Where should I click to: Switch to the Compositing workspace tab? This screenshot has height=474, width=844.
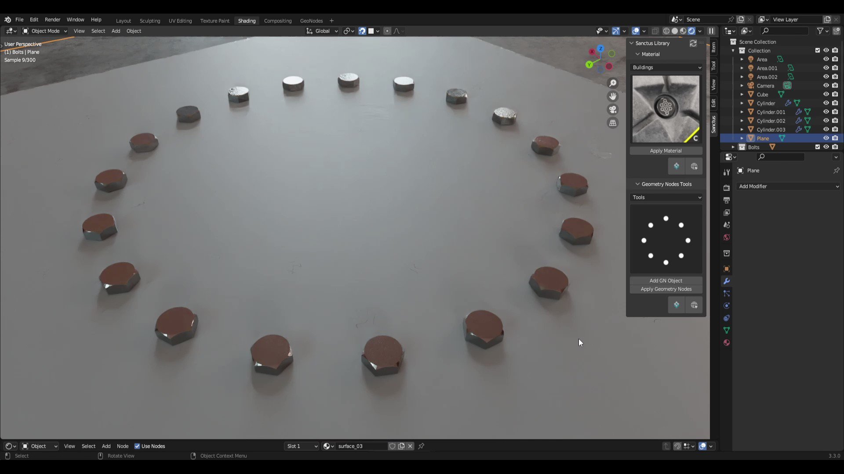point(277,21)
